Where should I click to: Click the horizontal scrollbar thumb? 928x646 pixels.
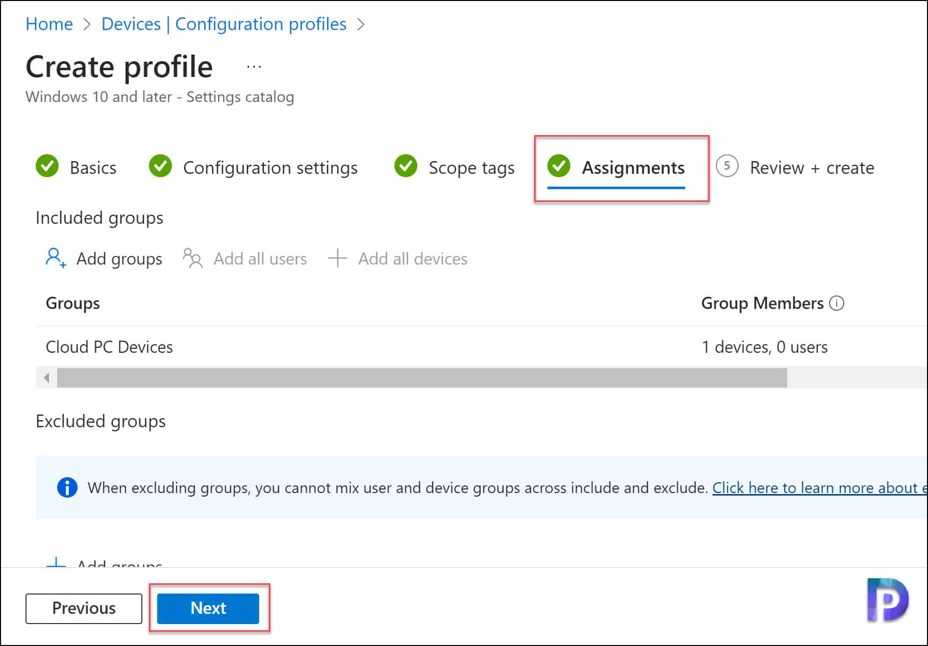(422, 378)
